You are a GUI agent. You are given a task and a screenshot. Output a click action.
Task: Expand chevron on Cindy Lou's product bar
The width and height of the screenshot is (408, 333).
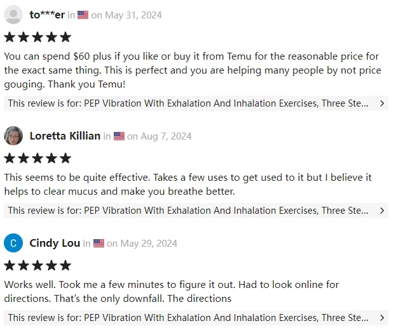click(x=382, y=318)
